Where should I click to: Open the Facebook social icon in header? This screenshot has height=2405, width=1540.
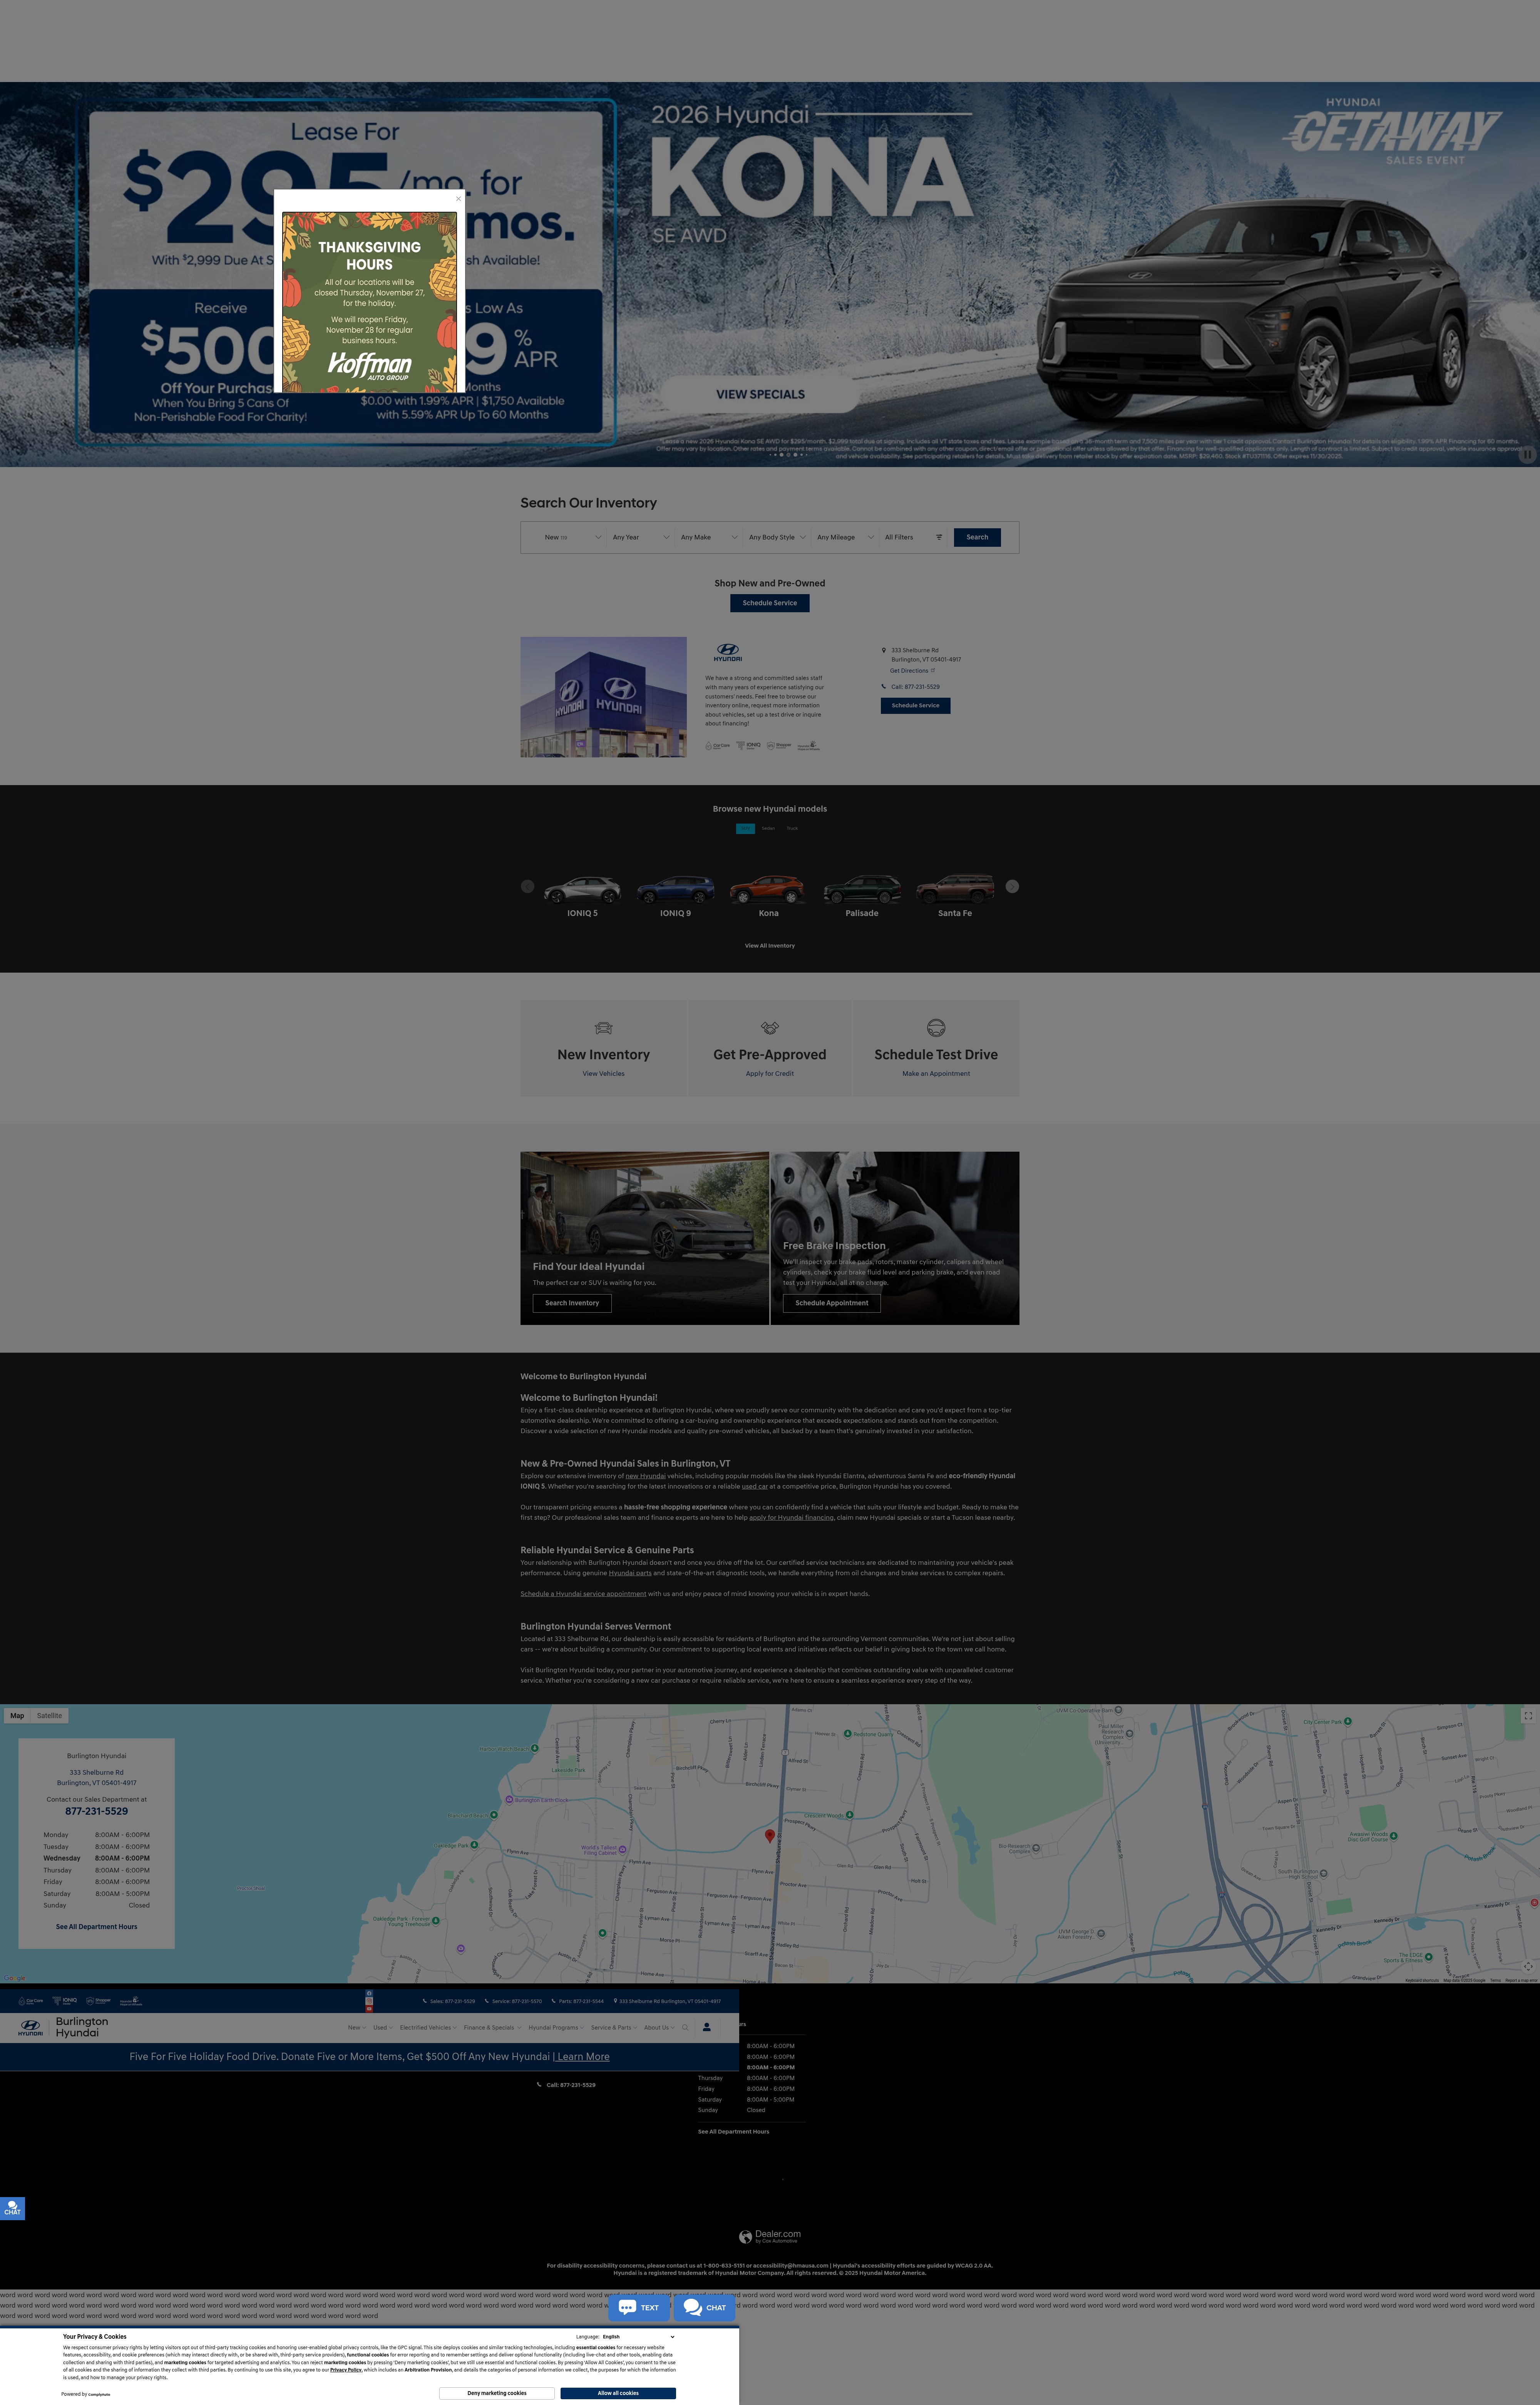tap(369, 1993)
